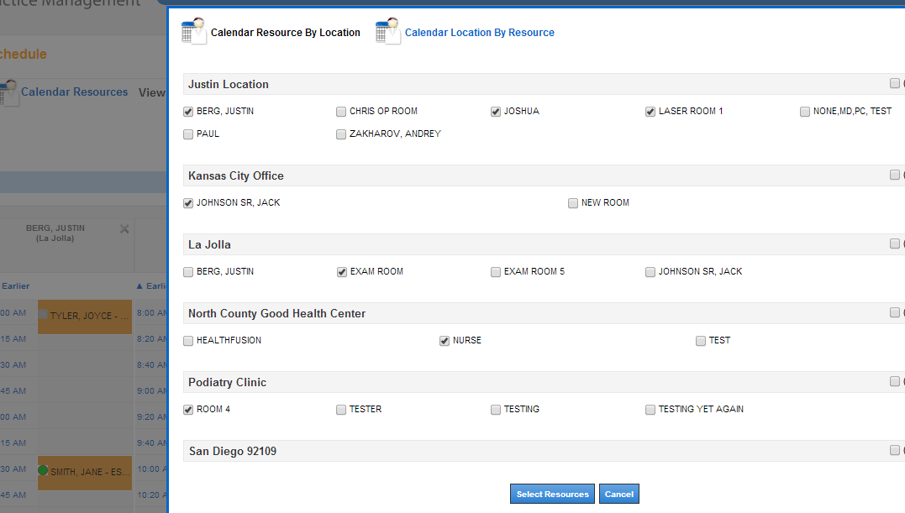Viewport: 905px width, 513px height.
Task: Toggle the select-all checkbox for San Diego 92109
Action: tap(894, 451)
